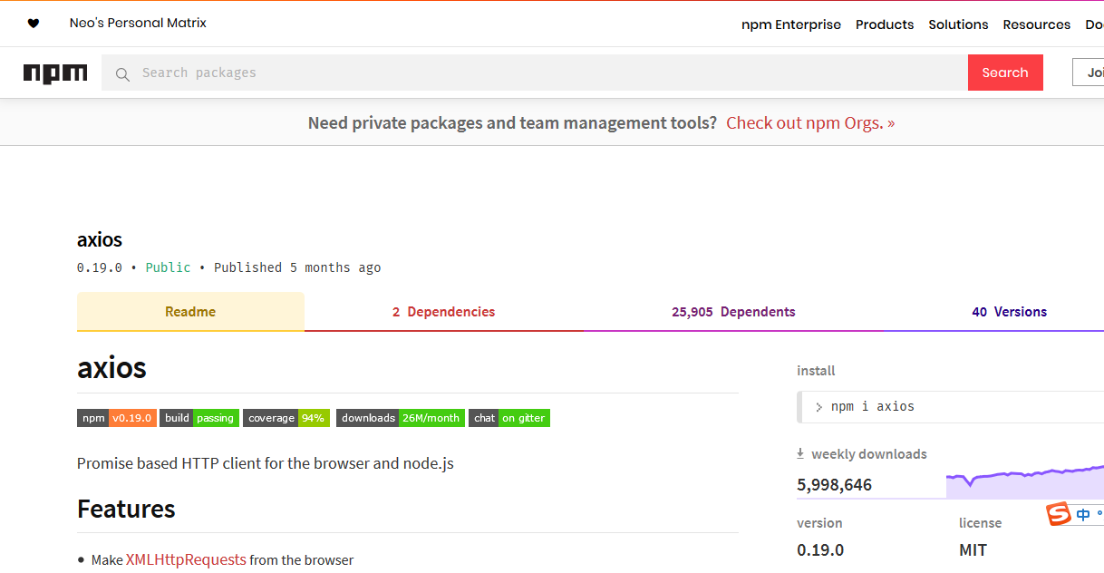This screenshot has width=1104, height=573.
Task: Click the npm version v0.19.0 badge
Action: pyautogui.click(x=117, y=418)
